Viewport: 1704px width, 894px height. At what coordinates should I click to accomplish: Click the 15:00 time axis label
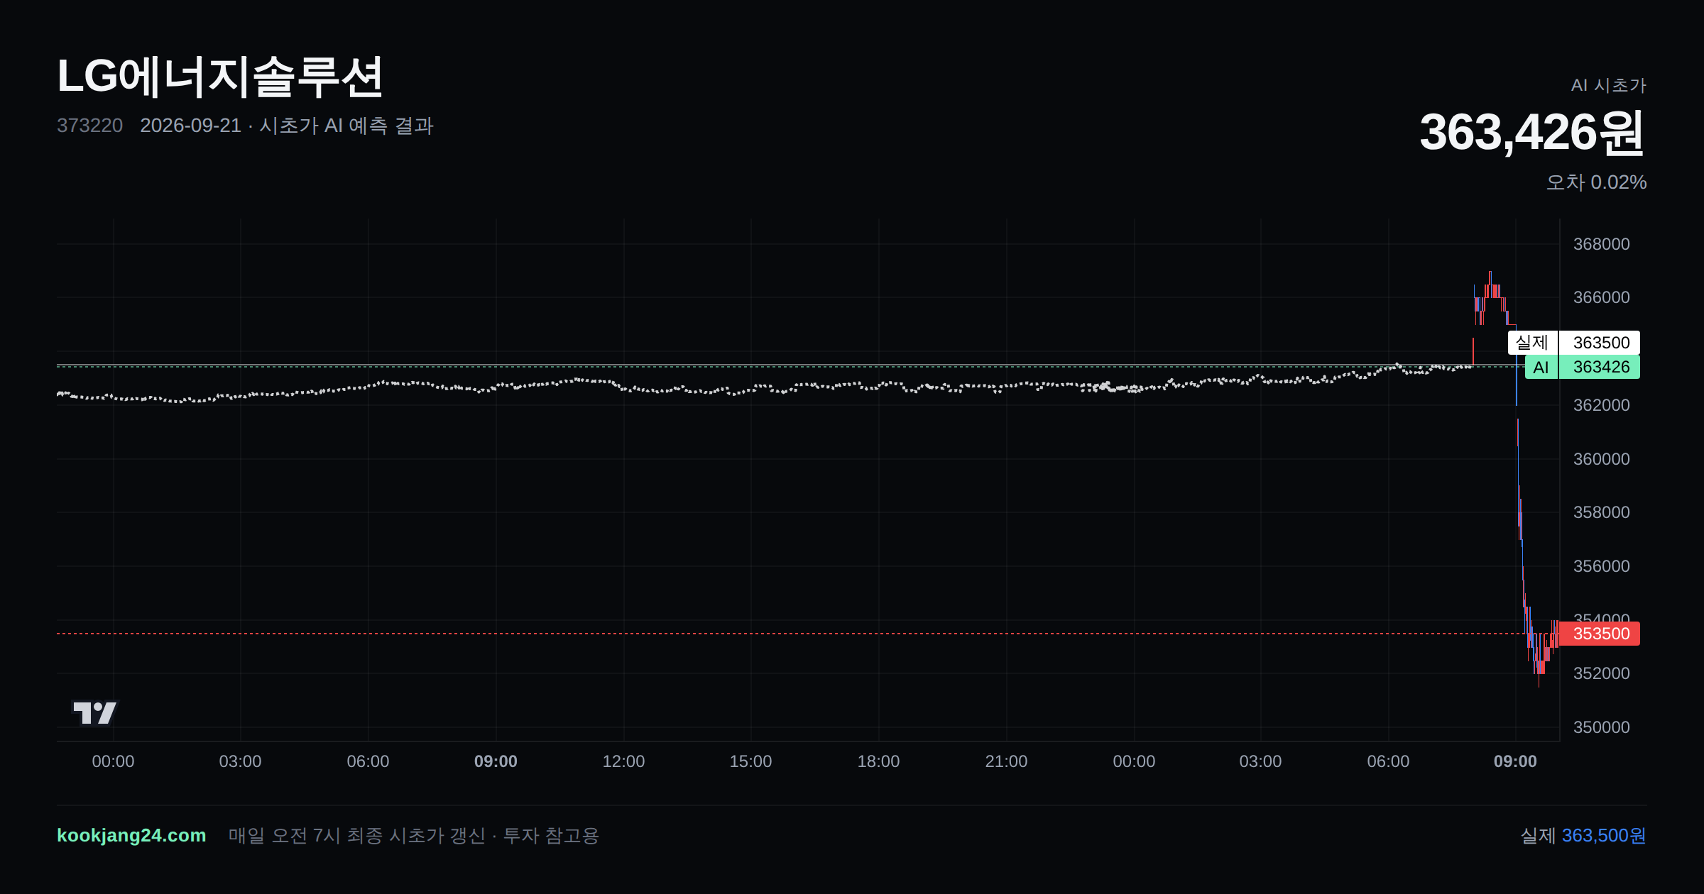pos(750,761)
